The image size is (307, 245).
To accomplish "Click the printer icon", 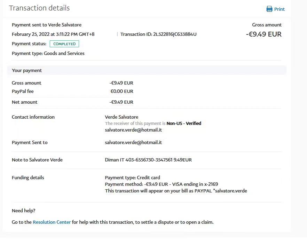I will pyautogui.click(x=269, y=9).
